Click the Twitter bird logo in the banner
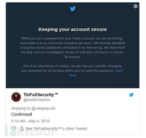 click(x=73, y=9)
